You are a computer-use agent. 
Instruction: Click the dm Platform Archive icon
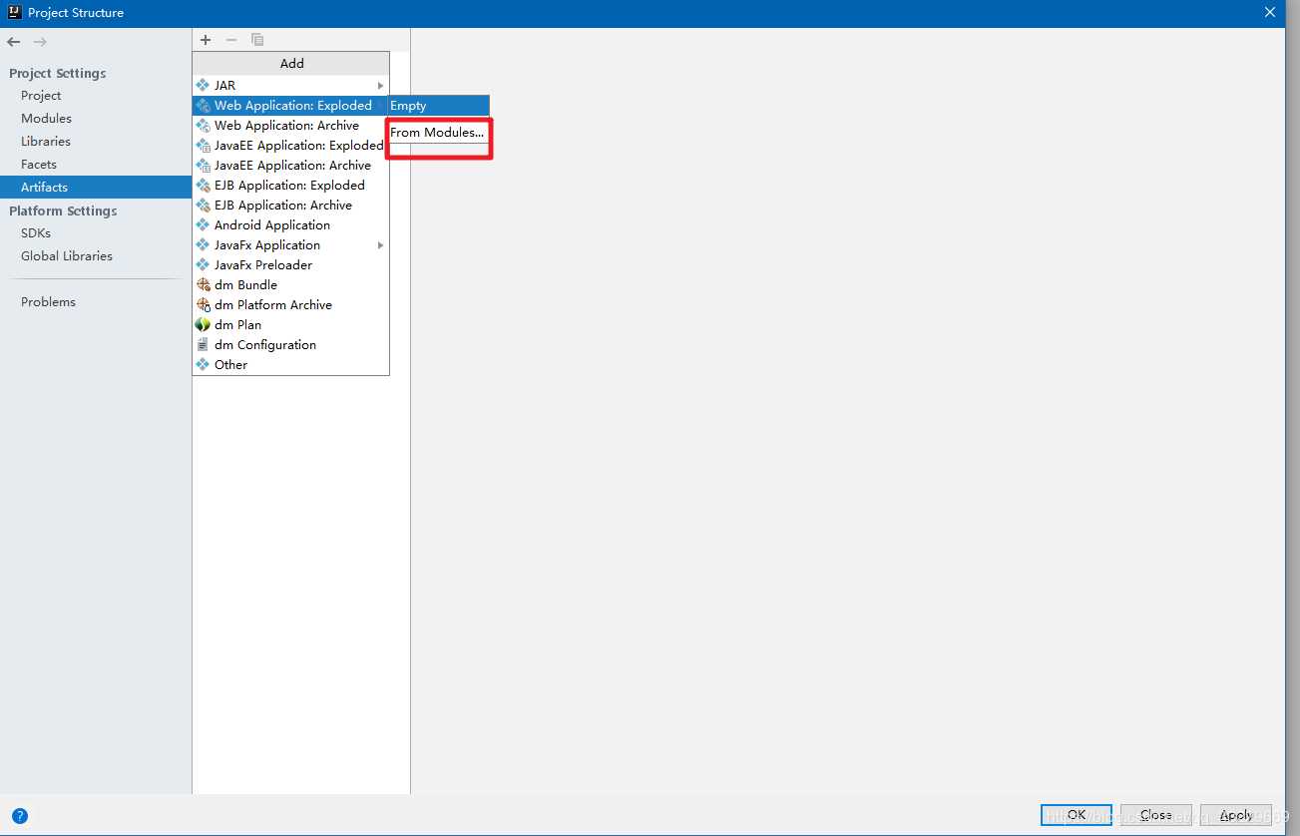(204, 305)
